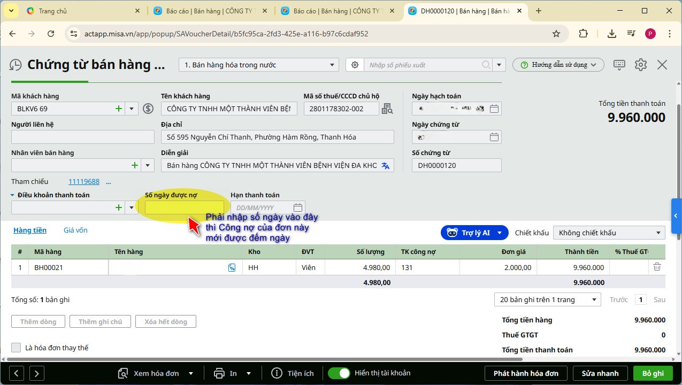682x385 pixels.
Task: Switch to the Giá vốn tab
Action: (x=75, y=230)
